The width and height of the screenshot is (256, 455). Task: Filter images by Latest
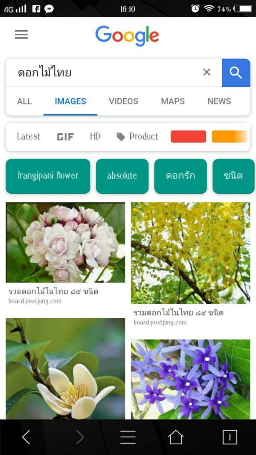(28, 136)
